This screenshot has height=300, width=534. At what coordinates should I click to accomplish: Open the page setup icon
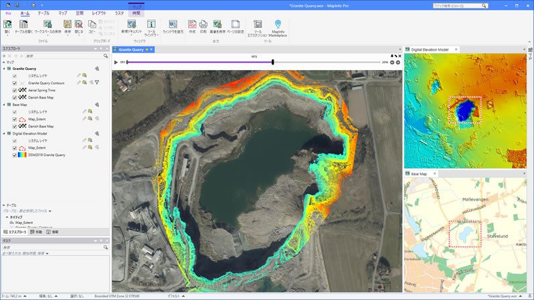coord(236,27)
